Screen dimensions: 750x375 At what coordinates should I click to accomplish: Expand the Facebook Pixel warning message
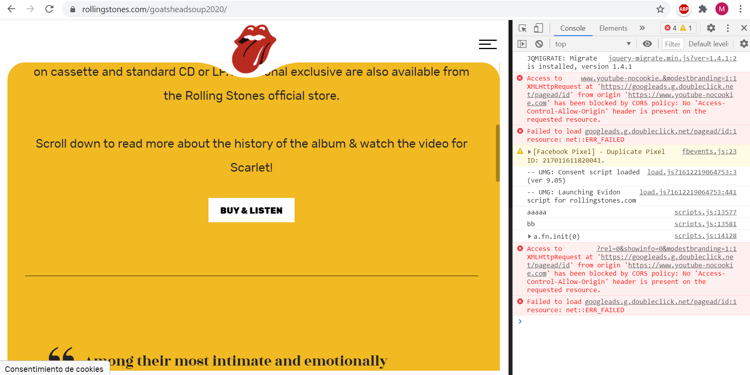pyautogui.click(x=529, y=152)
